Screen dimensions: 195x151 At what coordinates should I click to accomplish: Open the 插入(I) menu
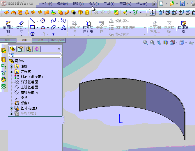point(93,4)
